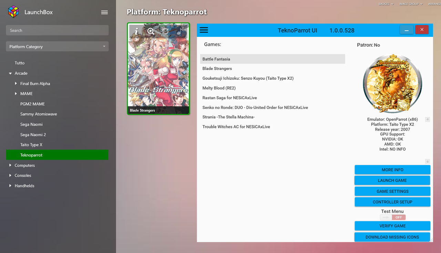Click the AMD: OK text
The width and height of the screenshot is (441, 253).
coord(392,144)
